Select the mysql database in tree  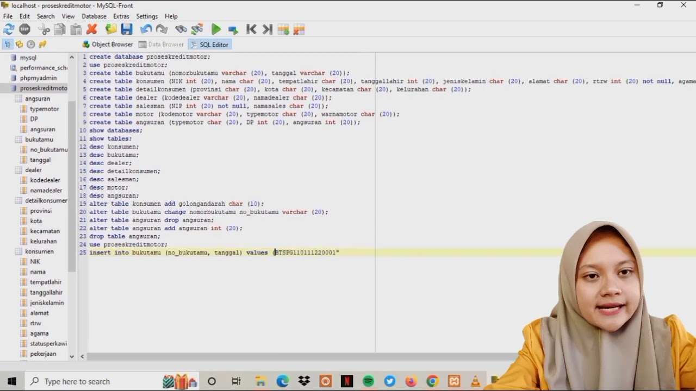(x=28, y=58)
